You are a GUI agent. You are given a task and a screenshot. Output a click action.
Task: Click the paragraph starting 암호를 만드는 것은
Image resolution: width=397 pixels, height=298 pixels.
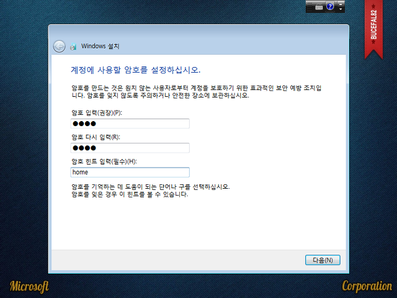coord(197,92)
